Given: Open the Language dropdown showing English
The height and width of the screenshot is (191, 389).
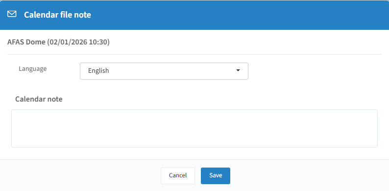Looking at the screenshot, I should click(x=164, y=71).
